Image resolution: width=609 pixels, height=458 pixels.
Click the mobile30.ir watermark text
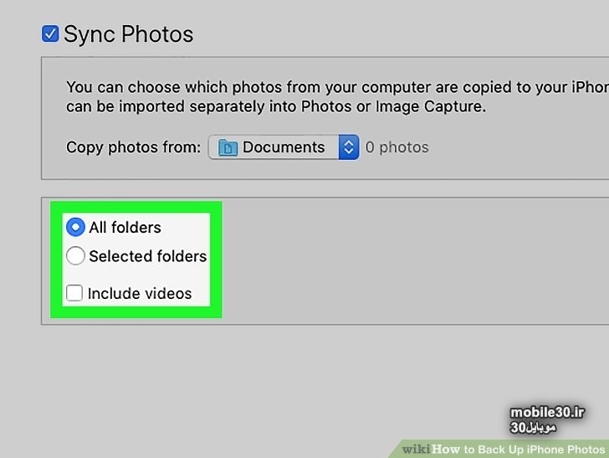tap(546, 412)
